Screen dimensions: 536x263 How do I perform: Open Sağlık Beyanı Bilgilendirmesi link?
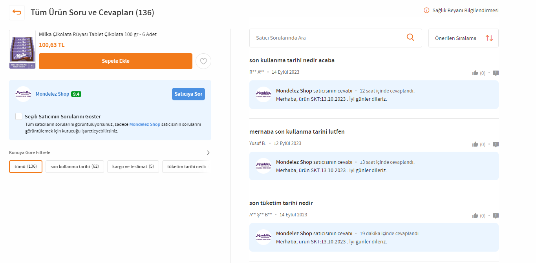[x=465, y=11]
